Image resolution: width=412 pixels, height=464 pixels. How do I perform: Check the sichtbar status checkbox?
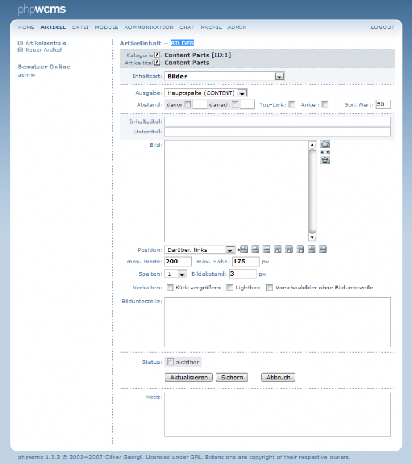(x=171, y=362)
